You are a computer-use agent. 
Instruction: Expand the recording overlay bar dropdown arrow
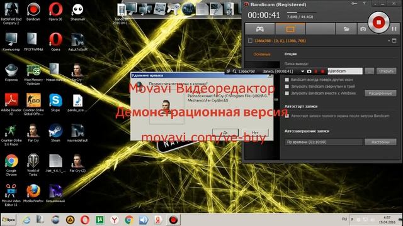click(x=302, y=72)
